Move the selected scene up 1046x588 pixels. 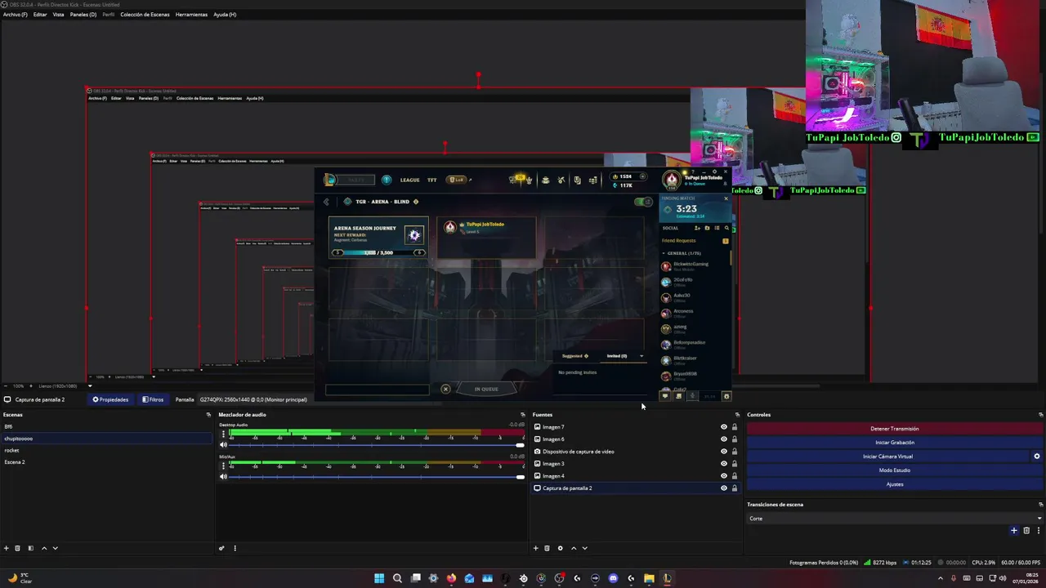tap(44, 548)
